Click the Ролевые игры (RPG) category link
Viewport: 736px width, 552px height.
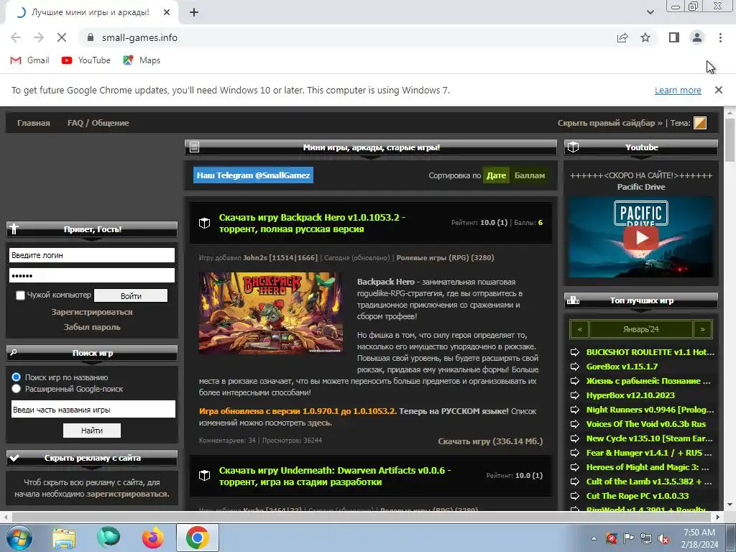[x=445, y=258]
